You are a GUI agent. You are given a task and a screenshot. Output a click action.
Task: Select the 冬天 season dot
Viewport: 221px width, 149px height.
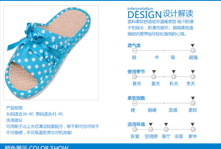pyautogui.click(x=193, y=77)
